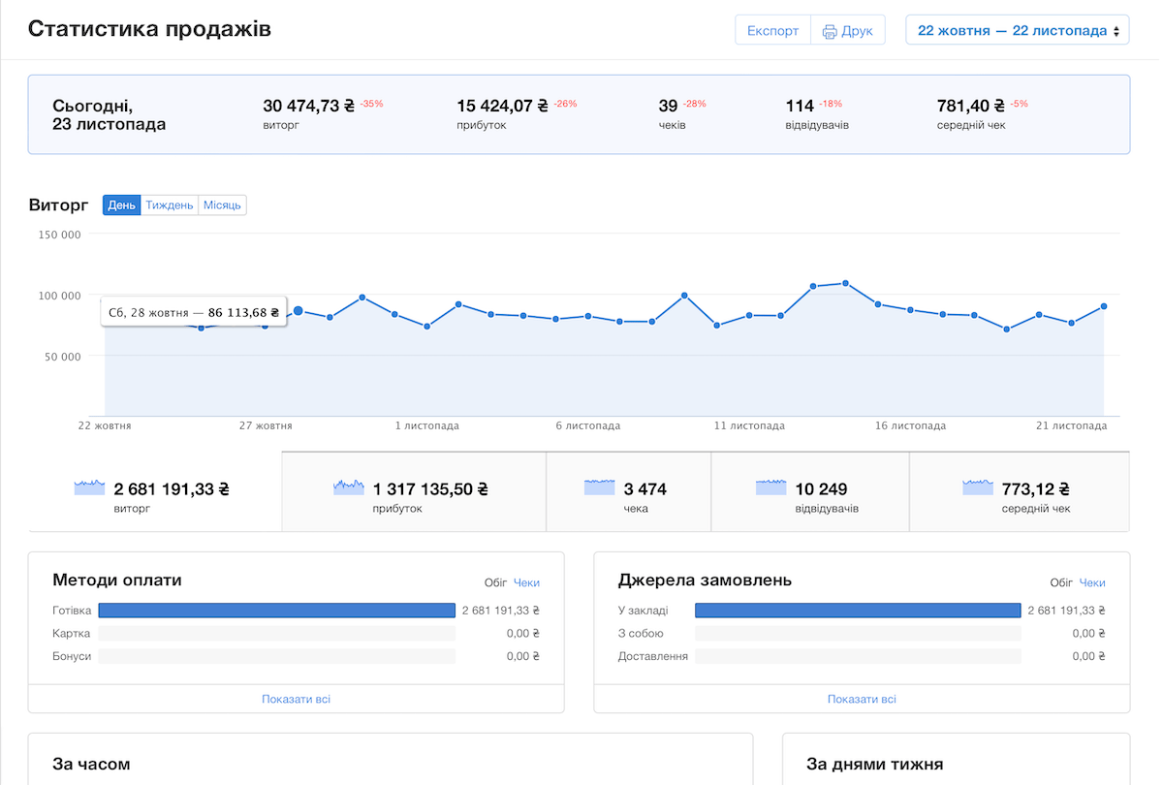Viewport: 1163px width, 785px height.
Task: Click Чеки link in Методи оплати
Action: click(526, 582)
